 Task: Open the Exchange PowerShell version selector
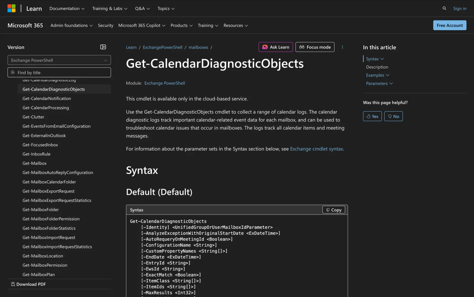pyautogui.click(x=59, y=60)
